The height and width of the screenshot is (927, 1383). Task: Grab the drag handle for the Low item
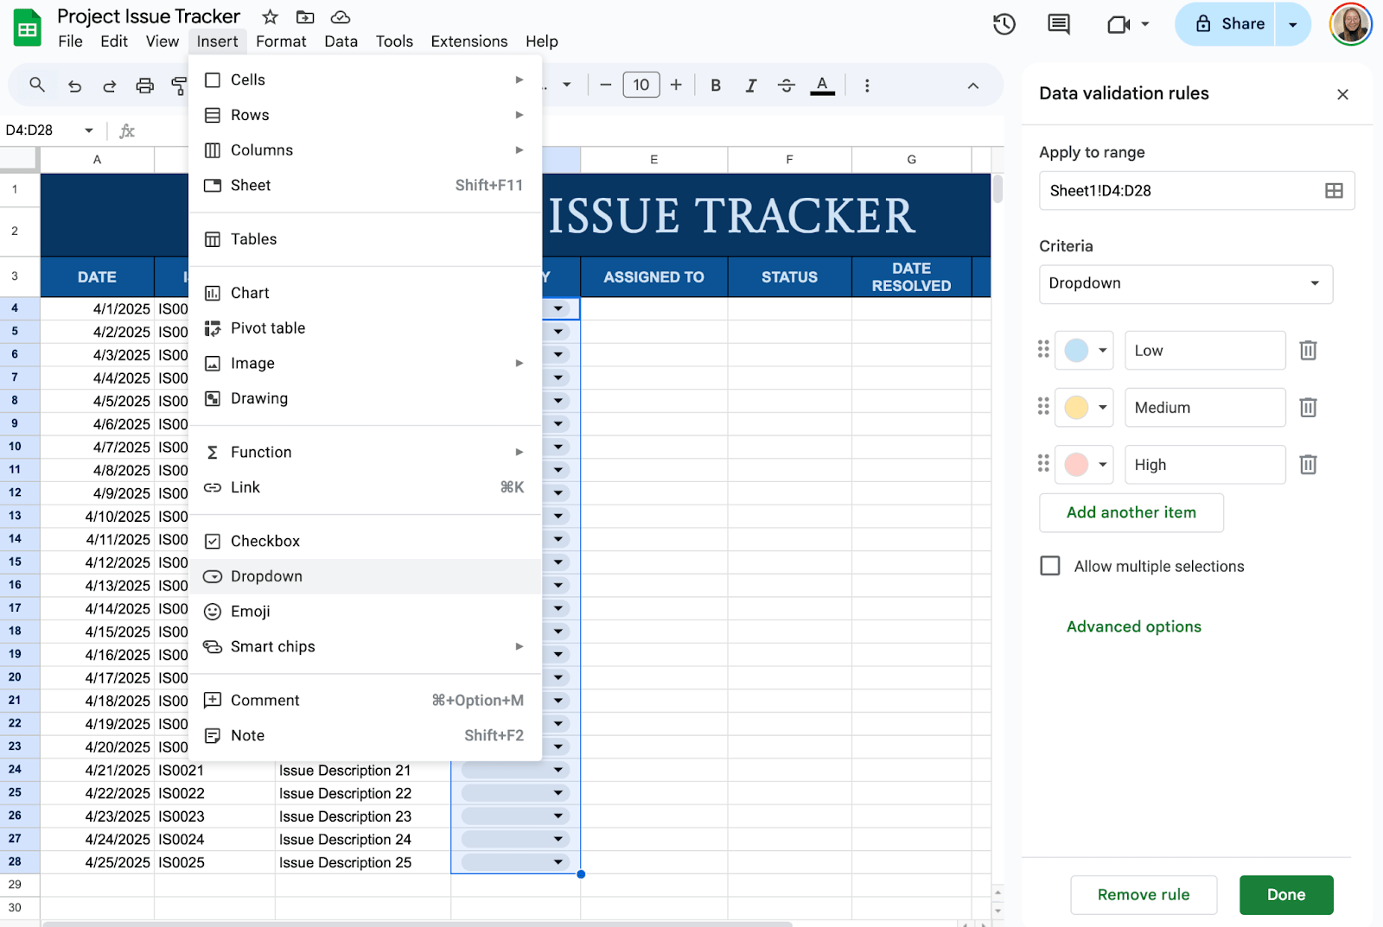coord(1043,349)
